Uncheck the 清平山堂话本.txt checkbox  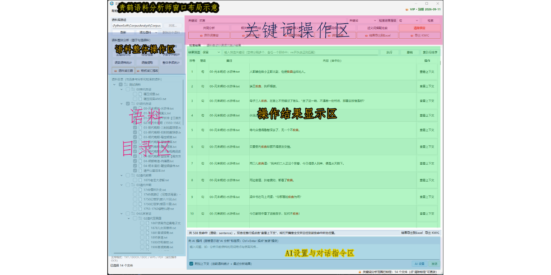pyautogui.click(x=135, y=170)
